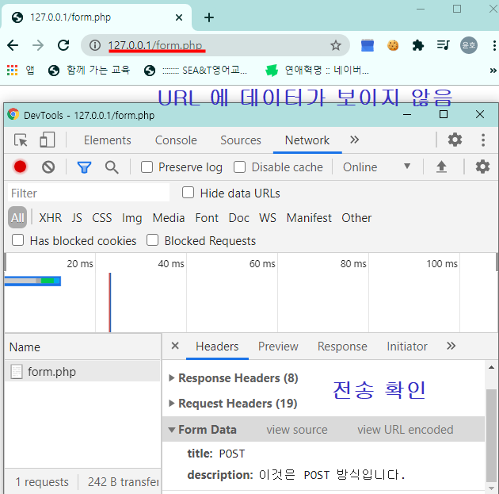Open the Online throttling dropdown

[x=376, y=167]
